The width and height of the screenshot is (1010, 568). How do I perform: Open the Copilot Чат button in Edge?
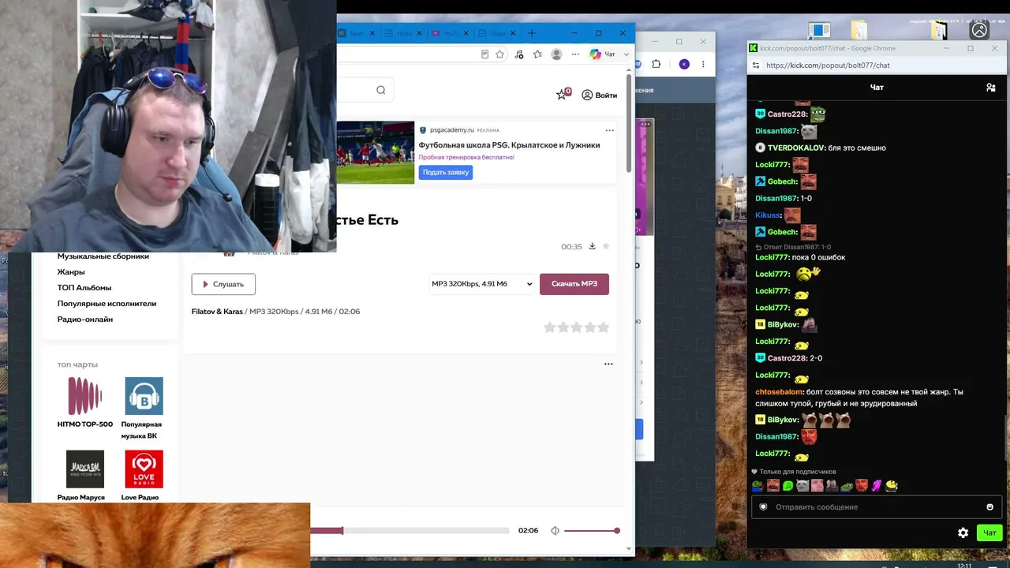point(603,54)
